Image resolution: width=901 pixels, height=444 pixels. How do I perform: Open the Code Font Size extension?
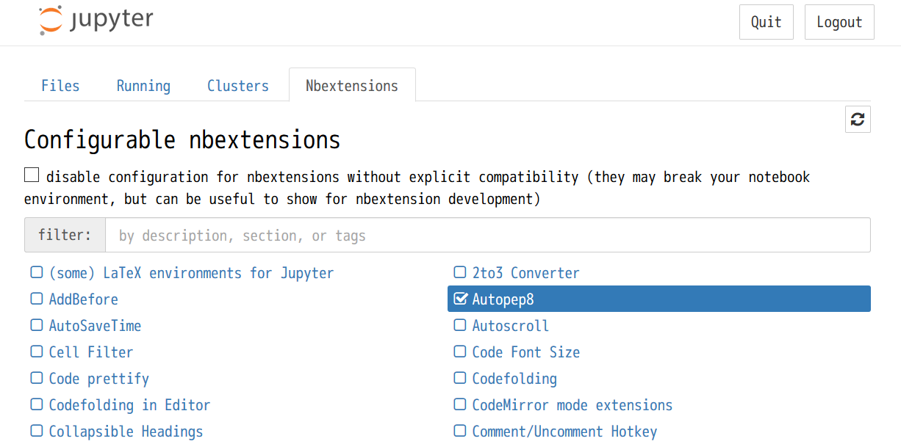[x=525, y=352]
